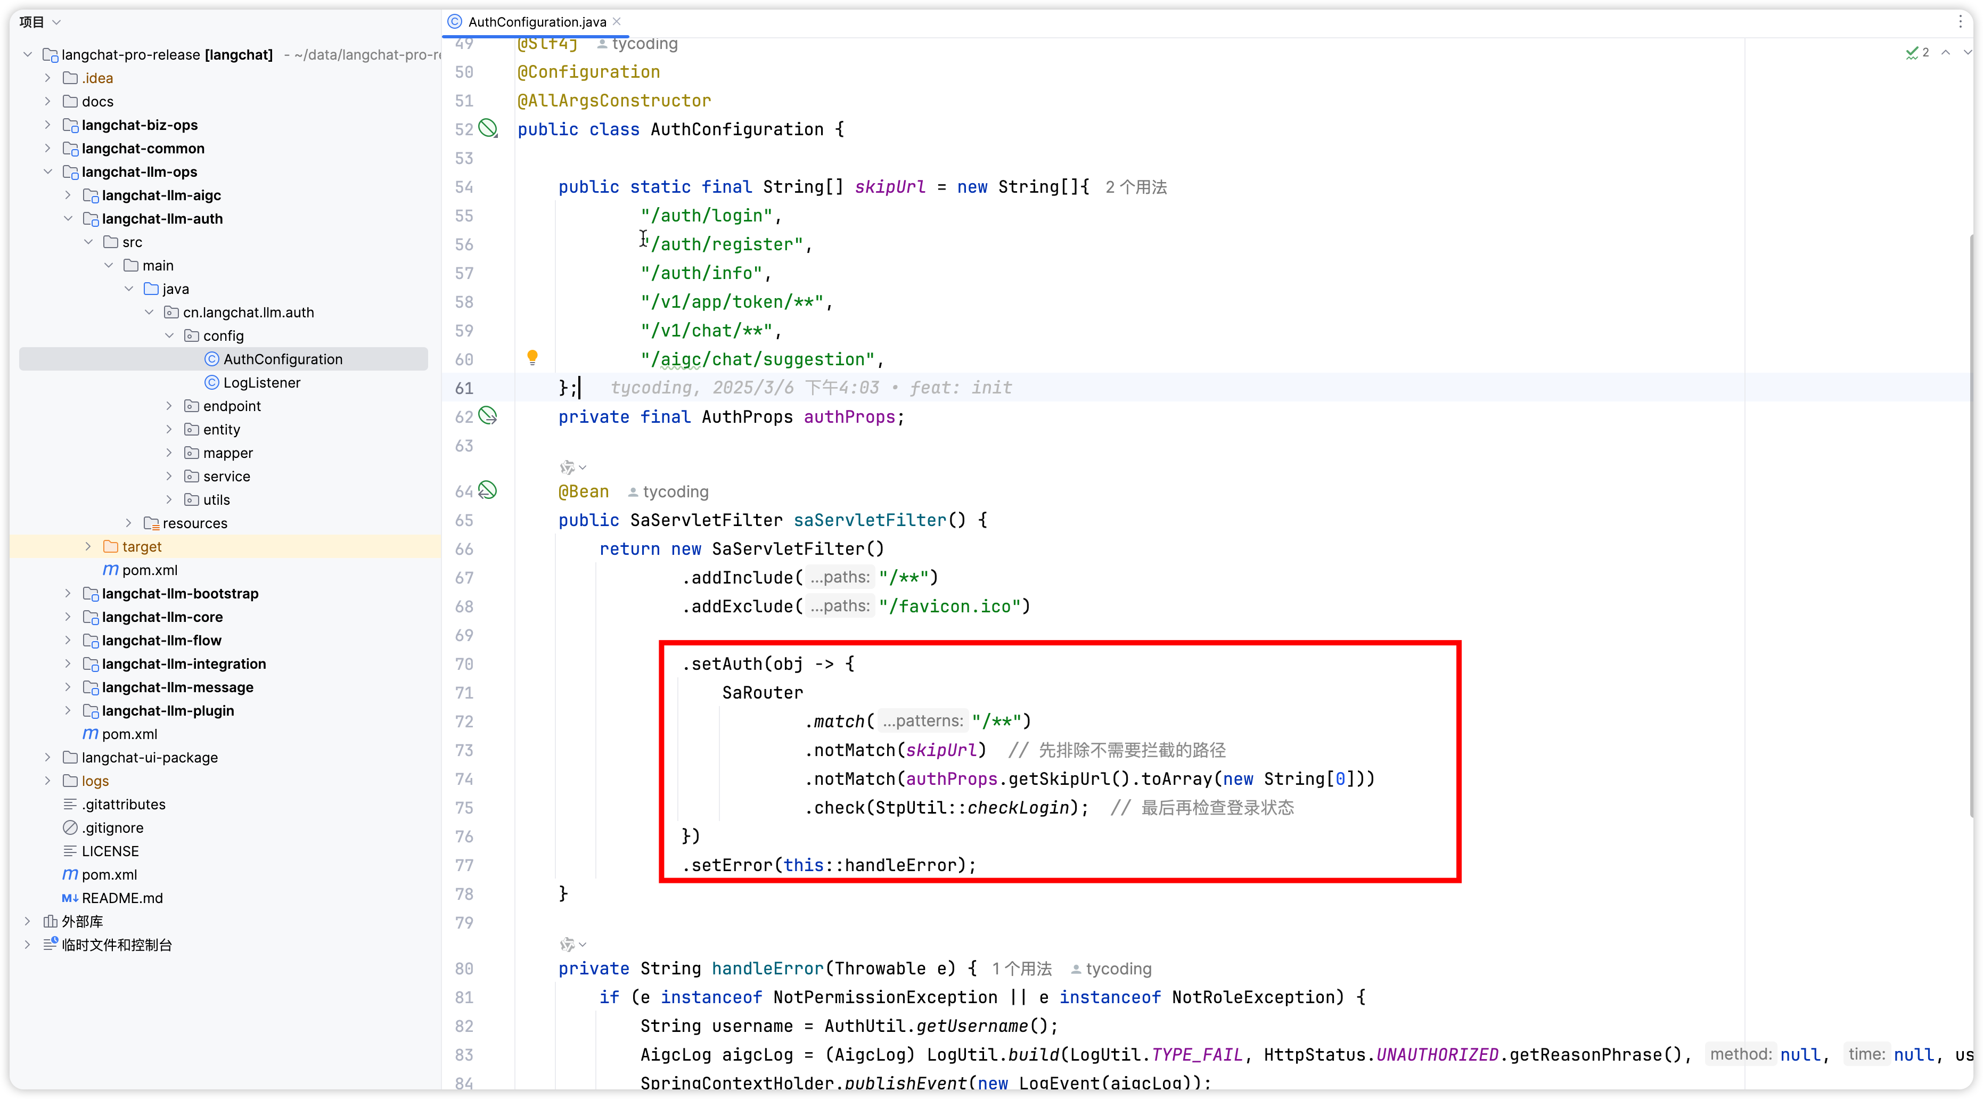Open the LogListener class file
The width and height of the screenshot is (1983, 1099).
coord(262,382)
